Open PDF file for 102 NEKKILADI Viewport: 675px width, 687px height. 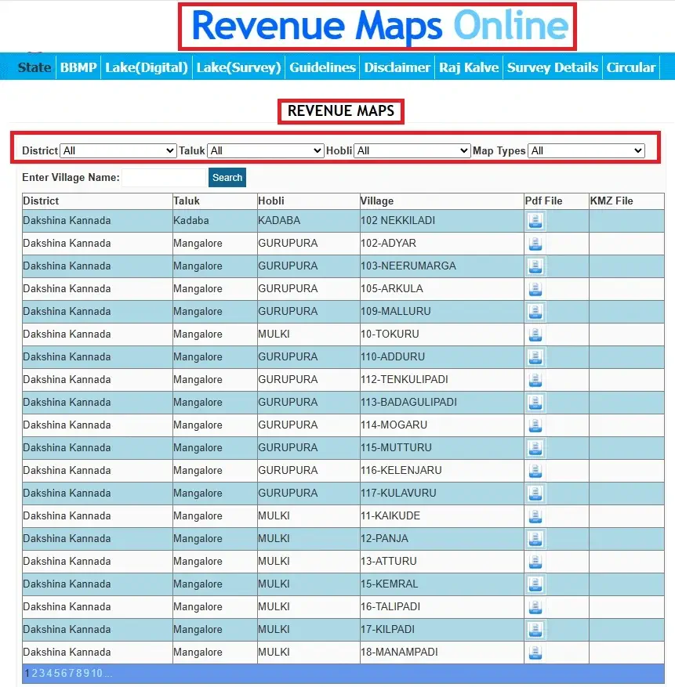(535, 221)
